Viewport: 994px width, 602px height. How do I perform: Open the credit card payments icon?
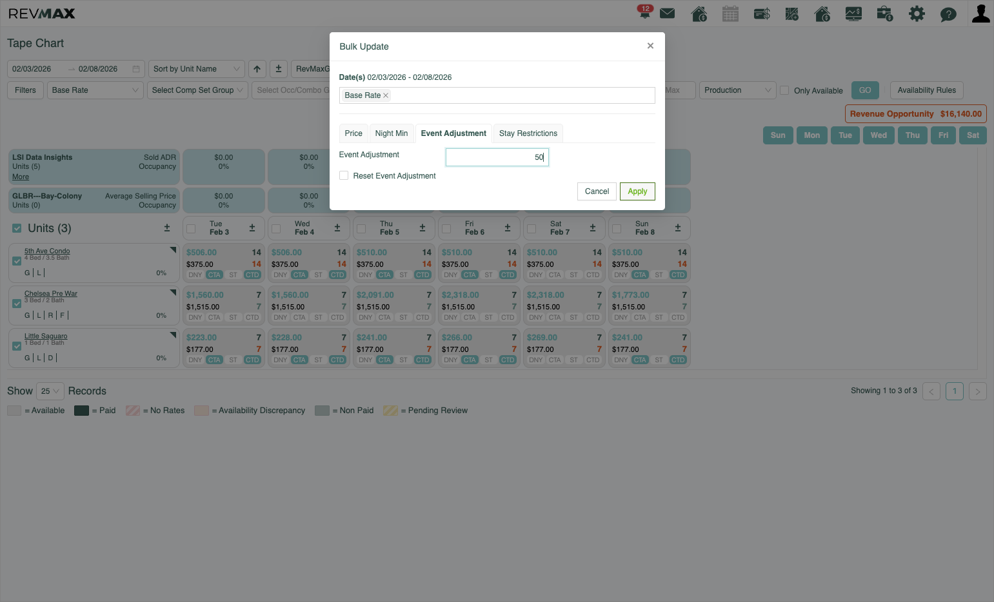762,14
